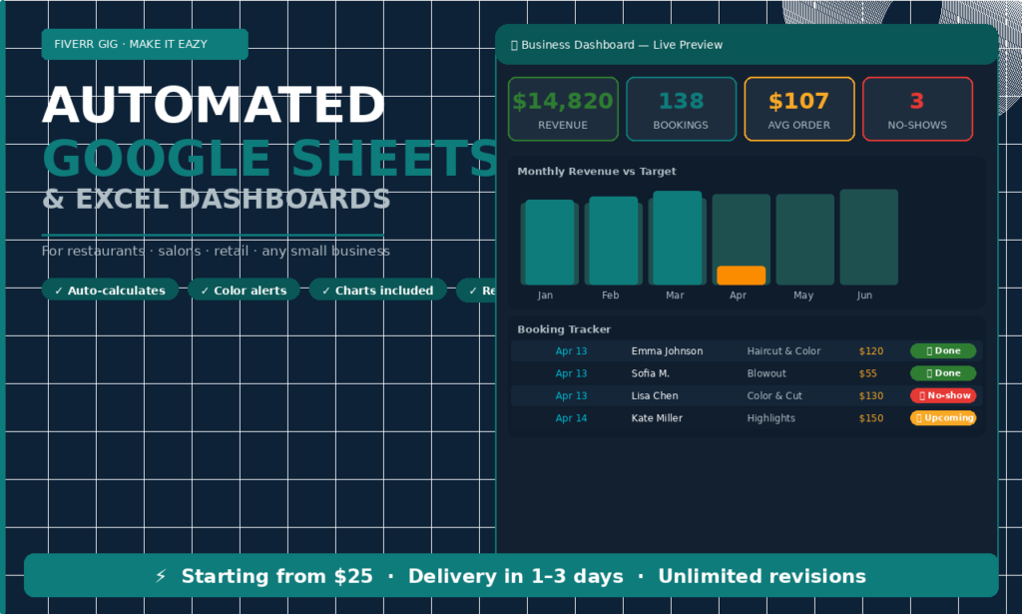Click the Done status for Sofia M.

943,373
